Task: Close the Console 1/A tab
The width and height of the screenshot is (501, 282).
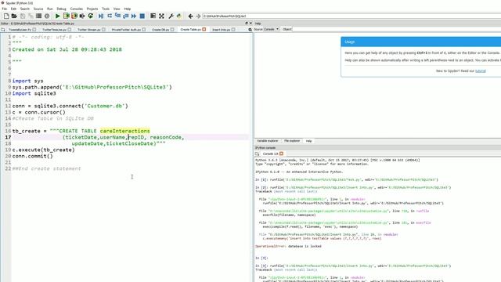Action: point(281,154)
